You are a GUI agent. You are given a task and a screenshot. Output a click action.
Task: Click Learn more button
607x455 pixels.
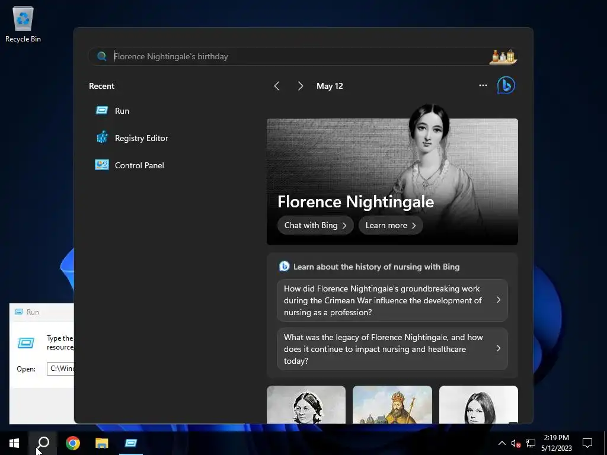click(391, 225)
